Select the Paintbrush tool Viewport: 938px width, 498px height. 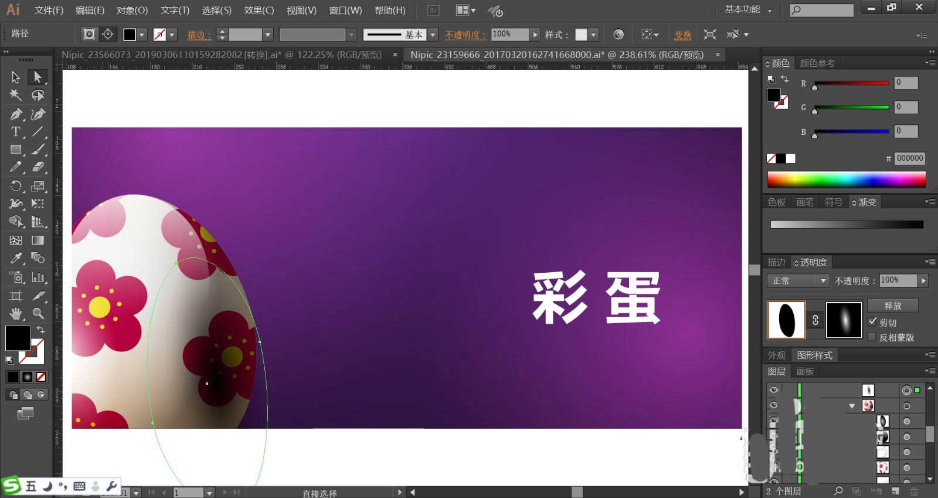tap(38, 150)
